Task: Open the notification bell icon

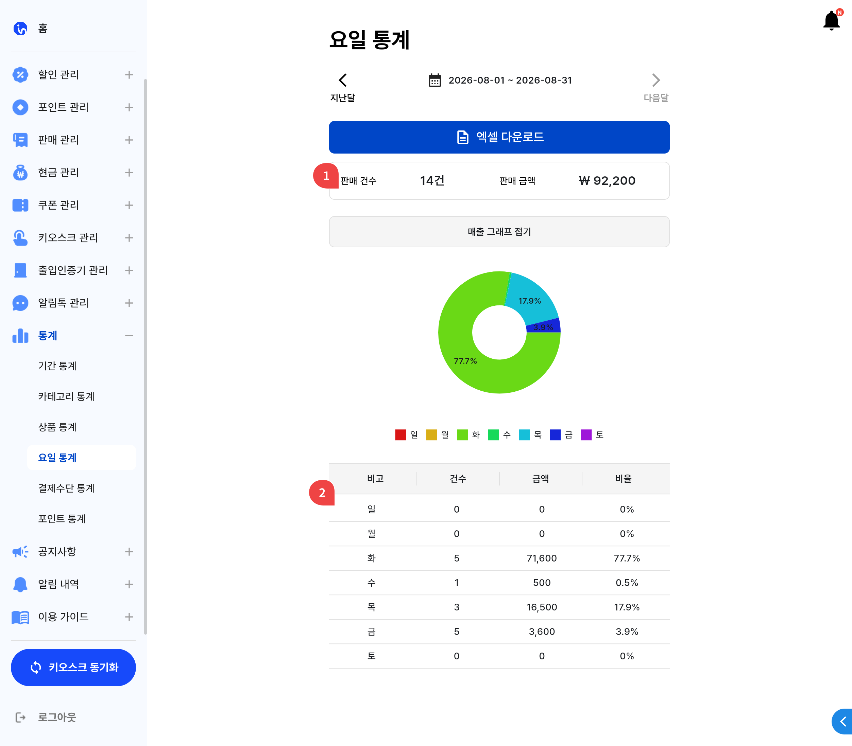Action: [x=832, y=20]
